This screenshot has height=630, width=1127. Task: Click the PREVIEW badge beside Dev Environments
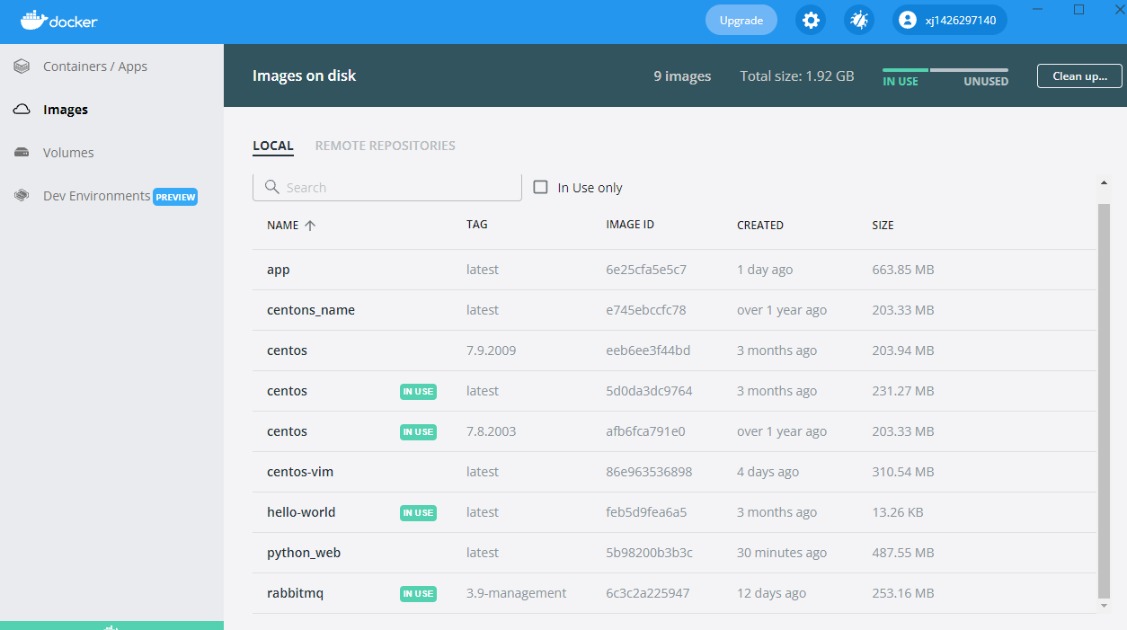175,197
